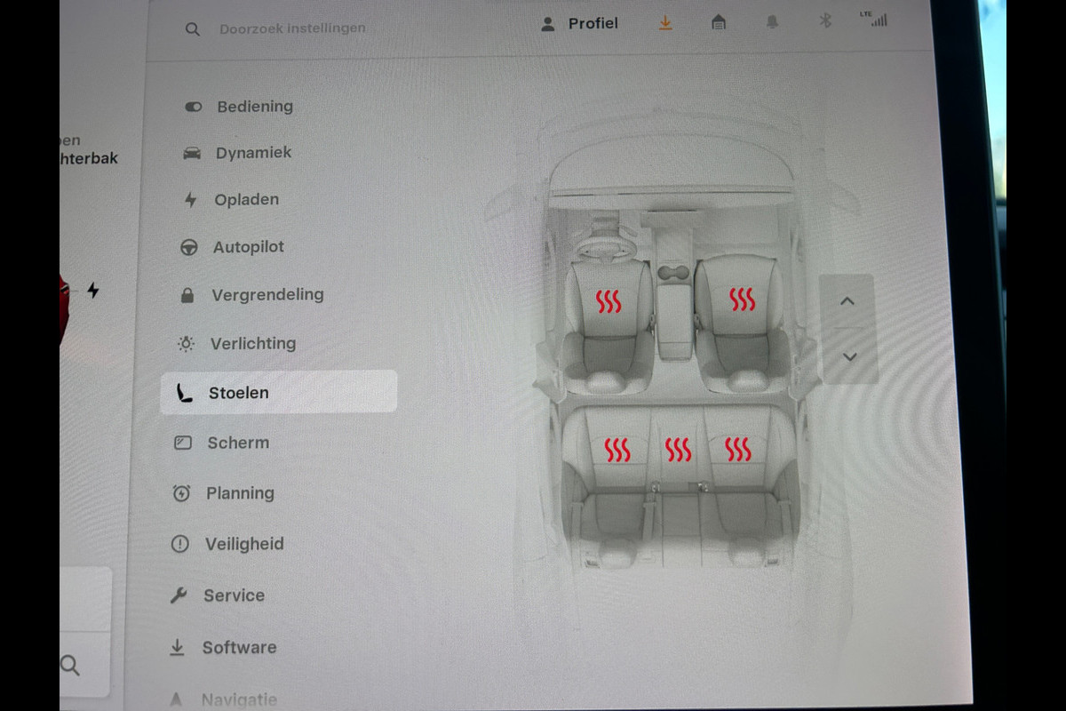Tap the lightning bolt icon beside Opladen

[x=190, y=201]
